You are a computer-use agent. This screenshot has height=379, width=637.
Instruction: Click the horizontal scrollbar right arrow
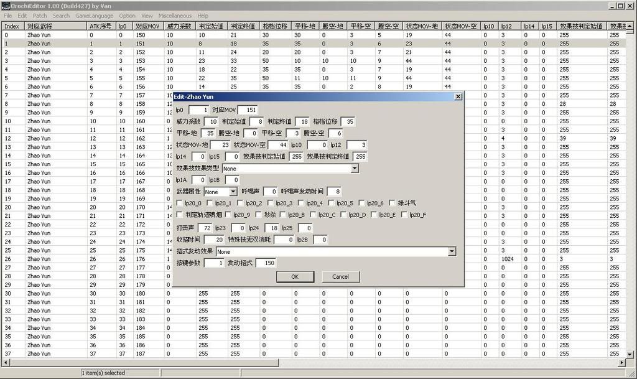[621, 363]
